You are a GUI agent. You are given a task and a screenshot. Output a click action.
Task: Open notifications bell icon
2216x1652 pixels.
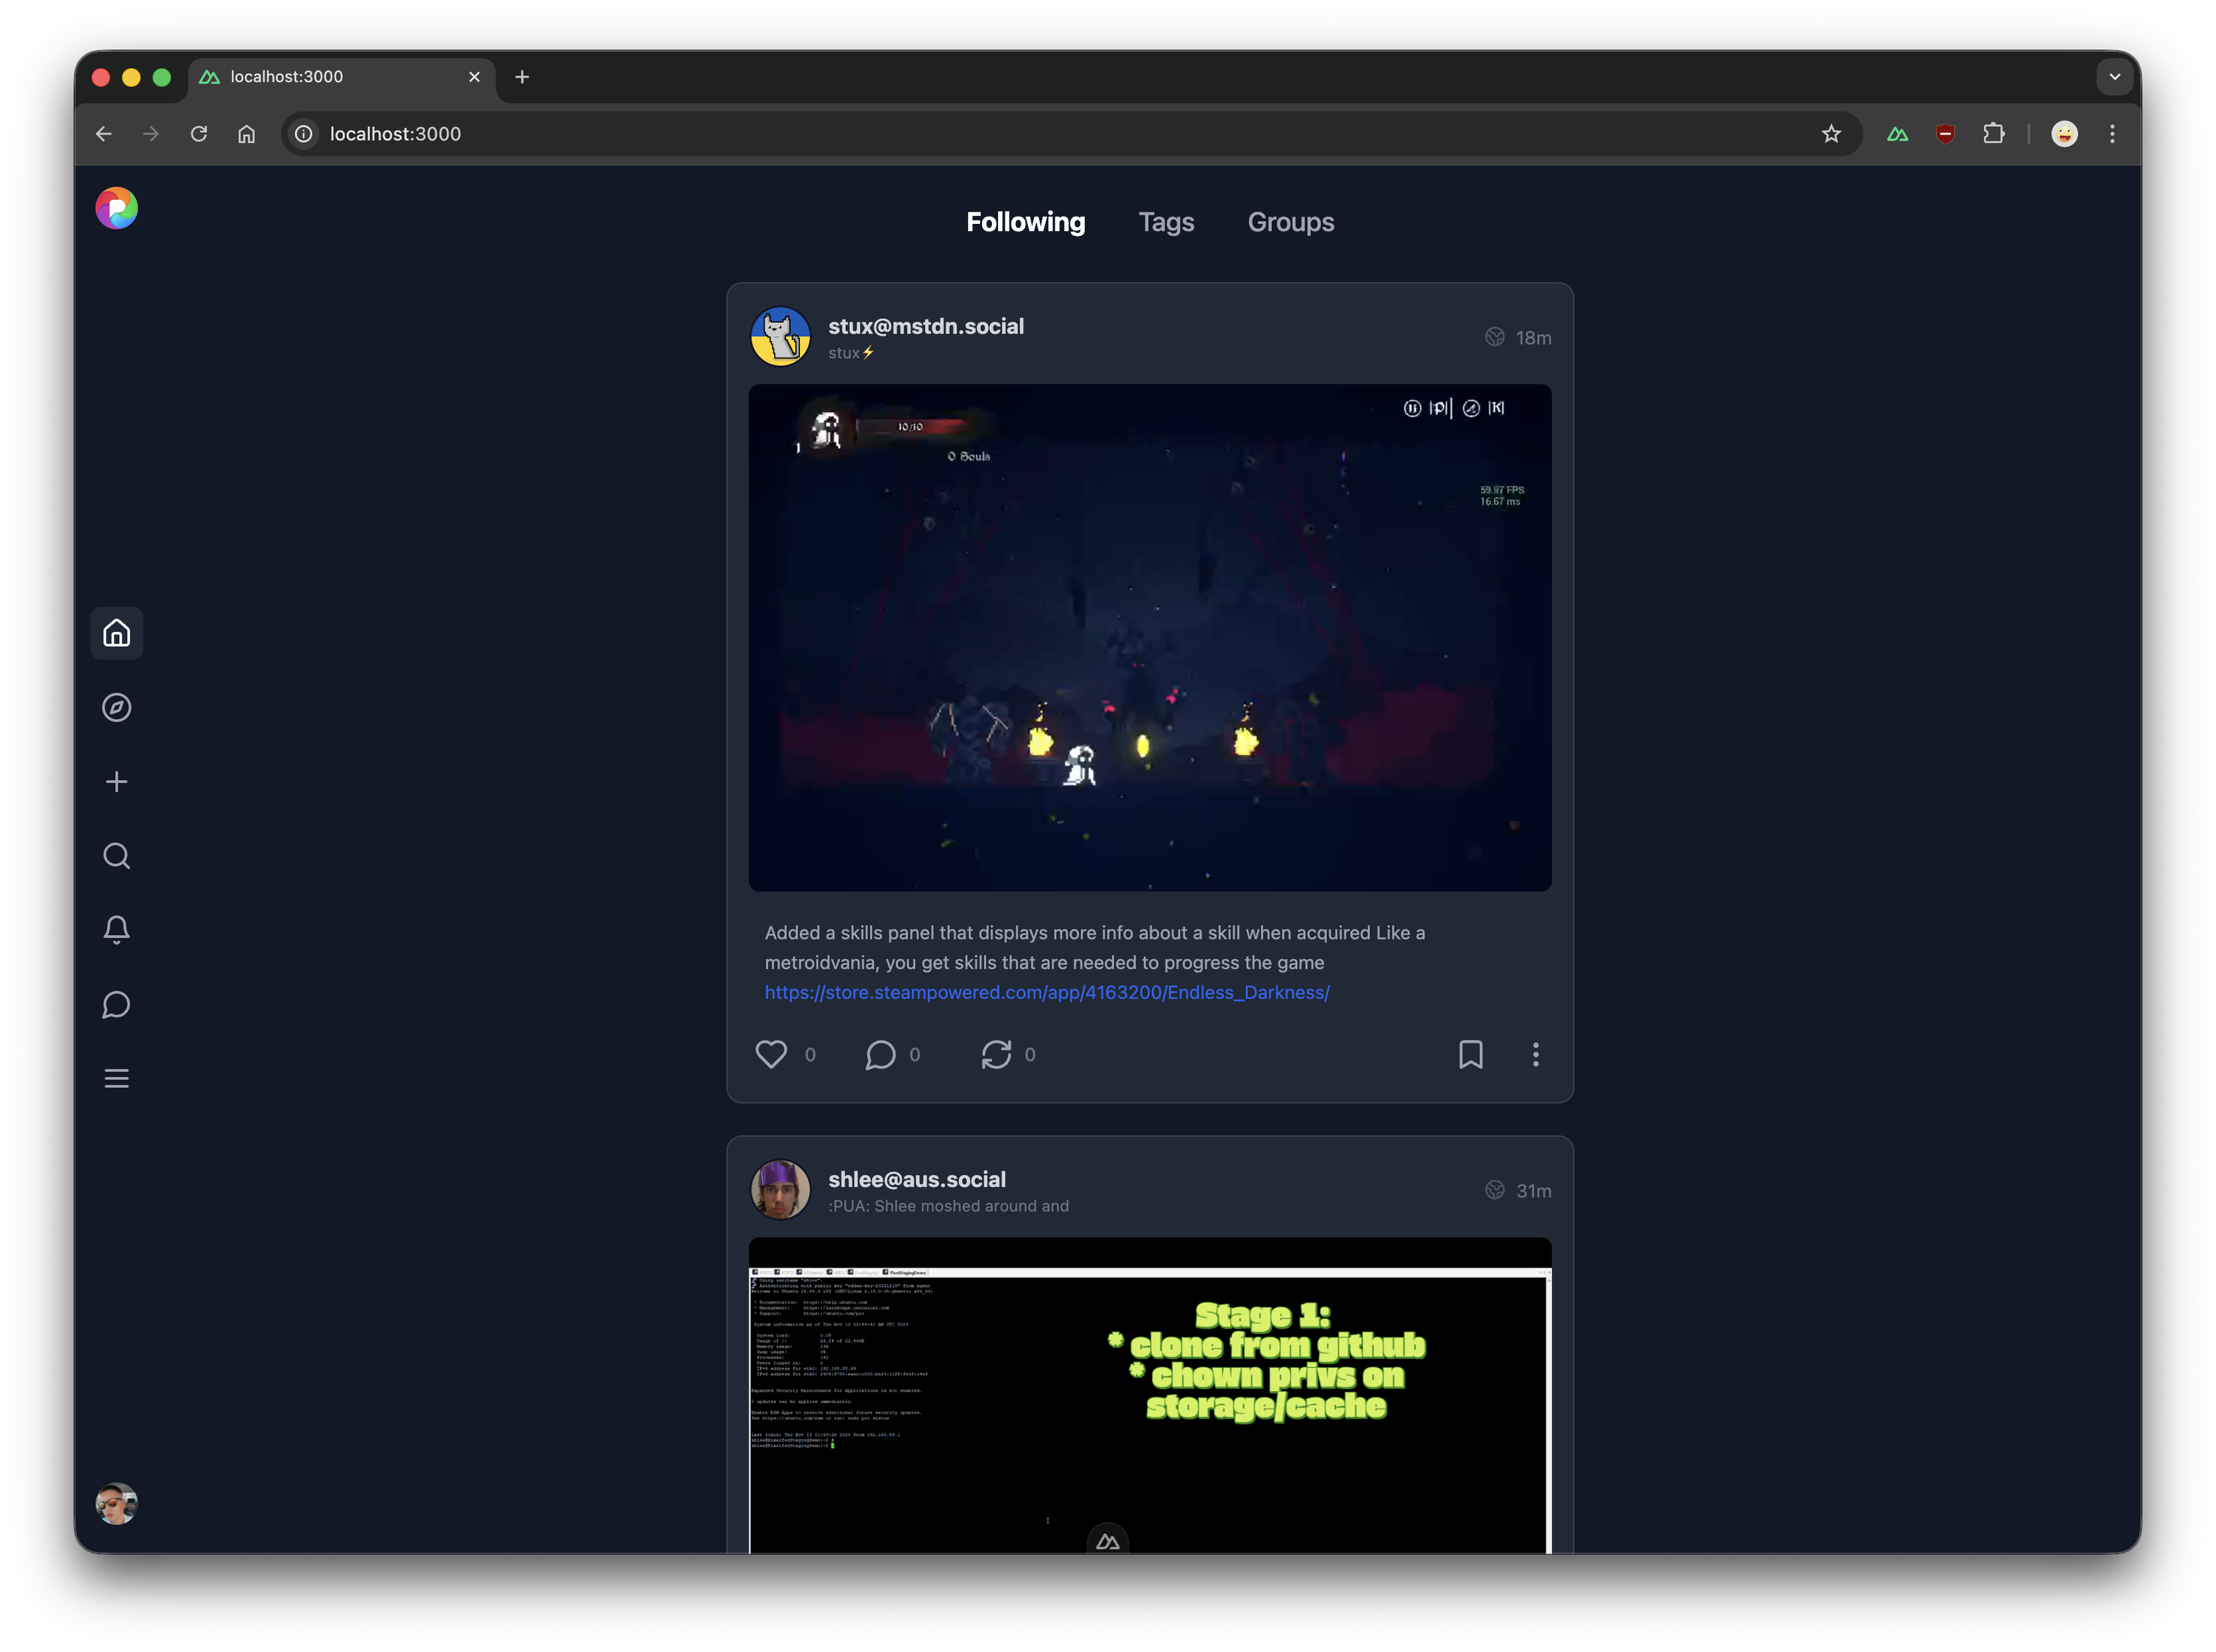[117, 930]
